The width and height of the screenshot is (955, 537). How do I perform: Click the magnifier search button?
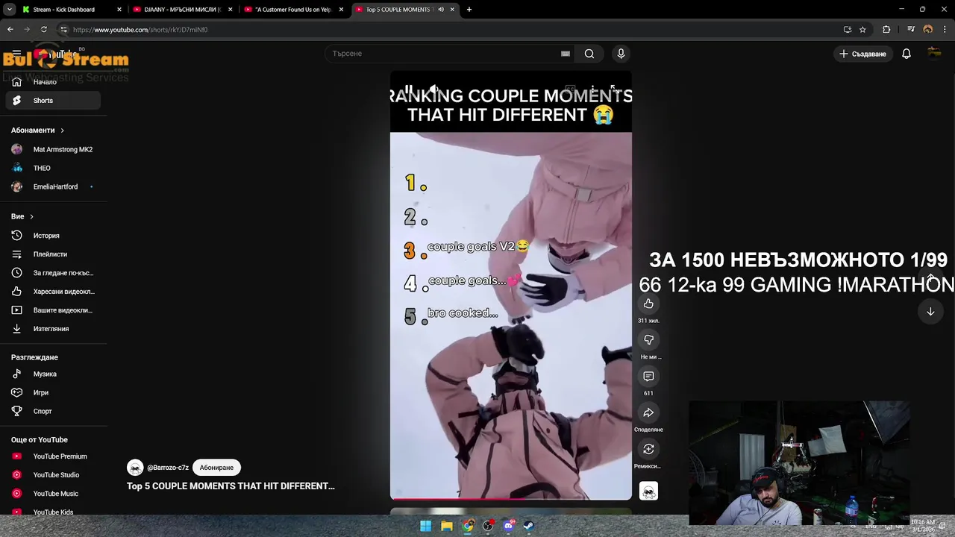pos(589,54)
